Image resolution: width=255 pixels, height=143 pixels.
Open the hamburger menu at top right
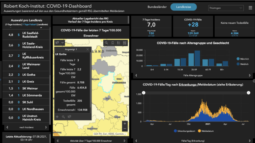(251, 8)
